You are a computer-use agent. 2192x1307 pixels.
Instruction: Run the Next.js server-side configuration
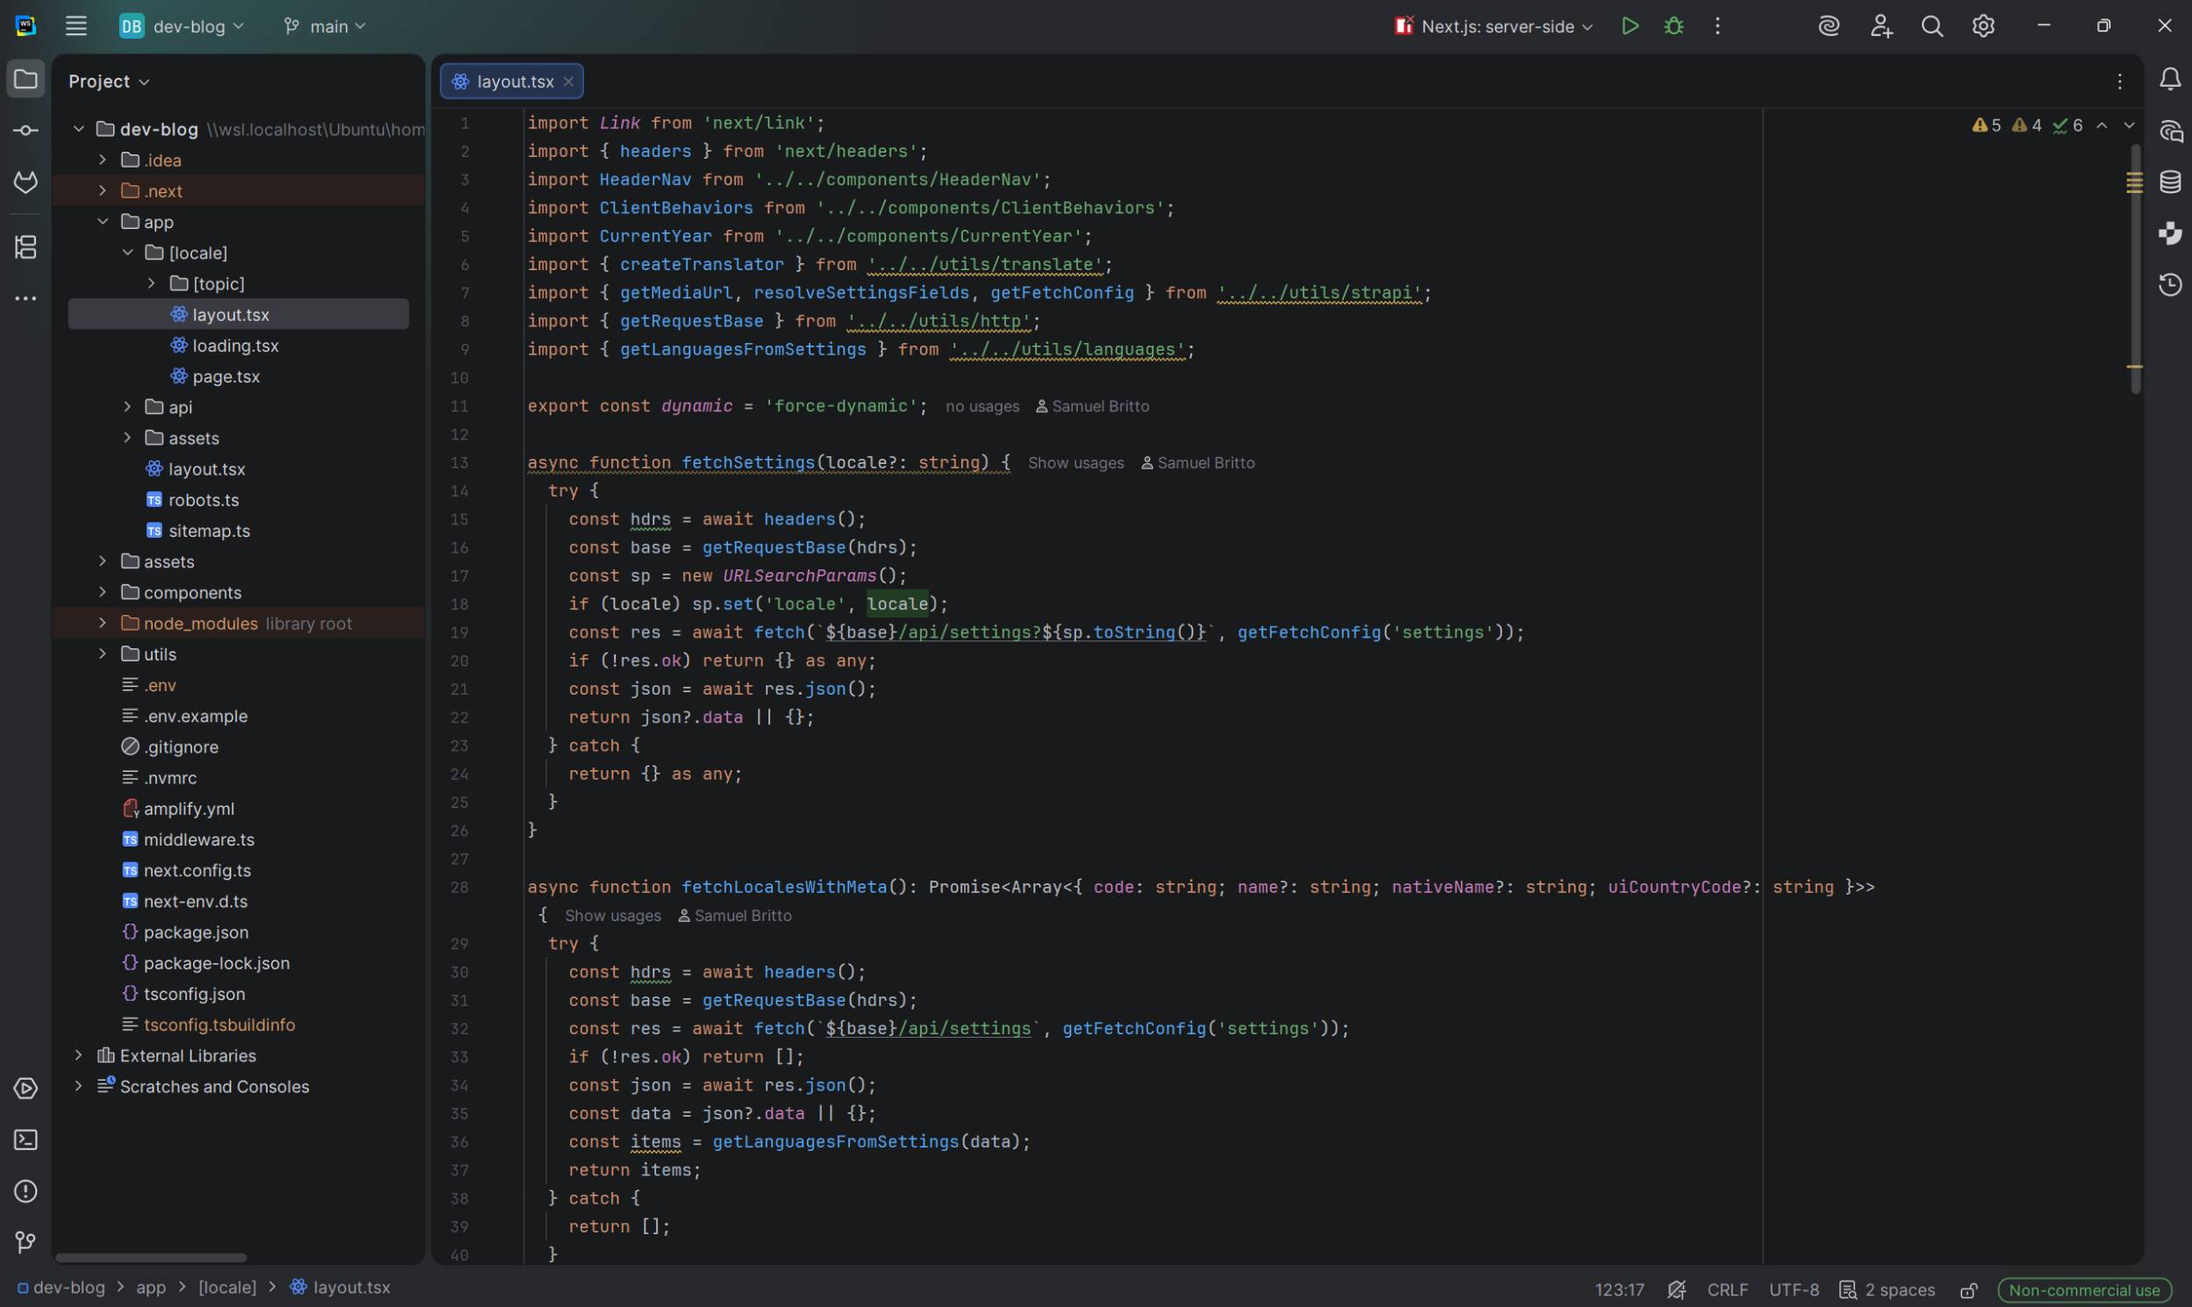[1629, 26]
